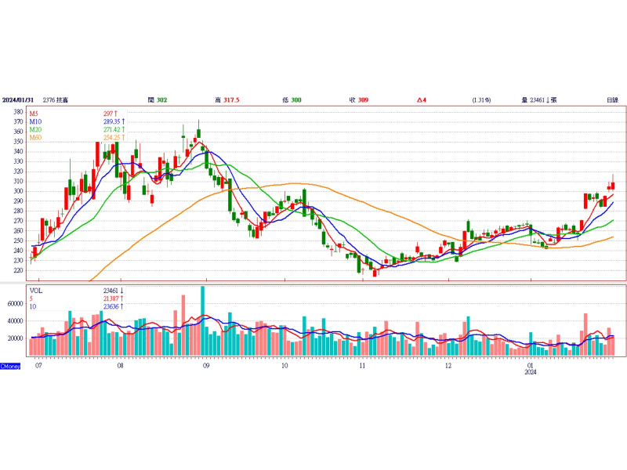This screenshot has height=470, width=627.
Task: Click the 2024/01/31 date label
Action: tap(19, 100)
